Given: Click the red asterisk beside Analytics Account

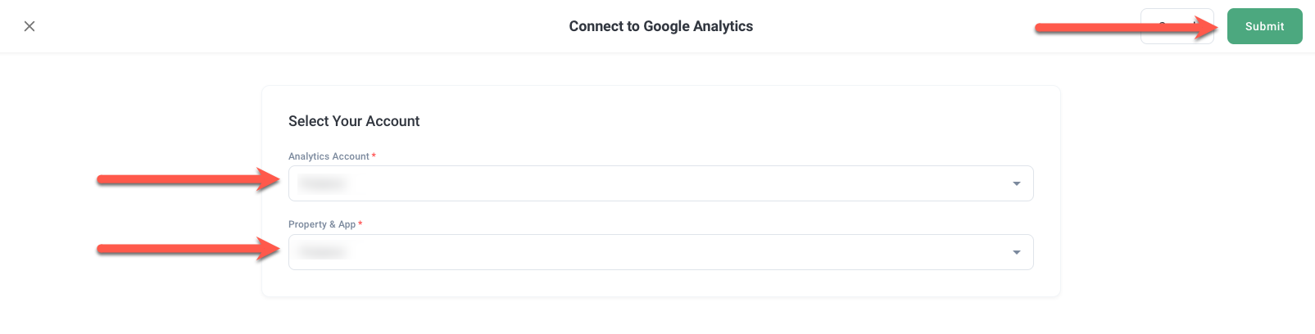Looking at the screenshot, I should 374,156.
